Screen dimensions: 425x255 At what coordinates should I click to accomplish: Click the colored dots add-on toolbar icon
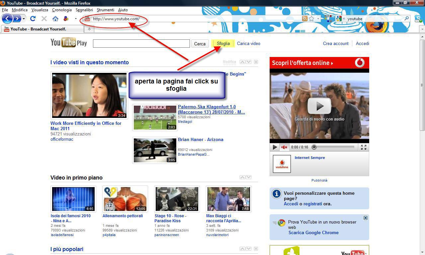click(x=328, y=19)
